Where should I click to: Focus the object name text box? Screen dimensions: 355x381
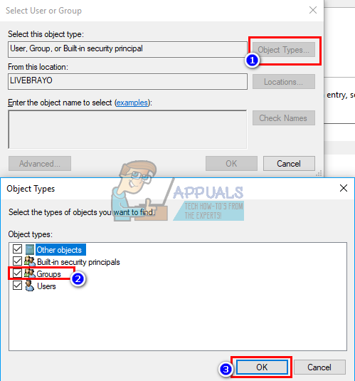pos(127,130)
